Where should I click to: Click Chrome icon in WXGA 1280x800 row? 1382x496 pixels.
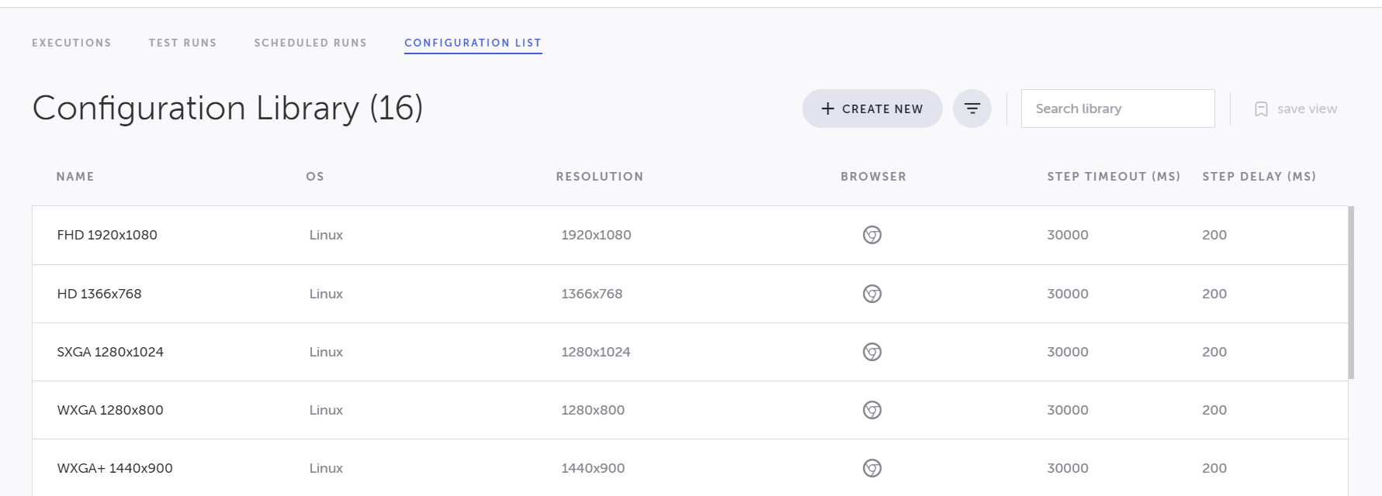(872, 410)
